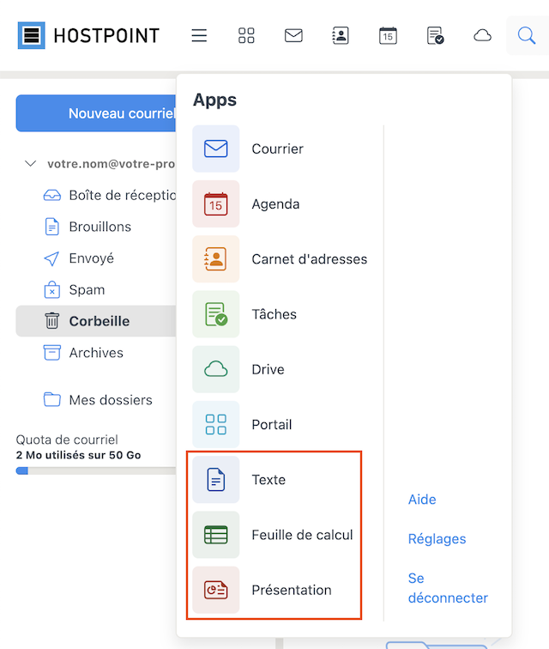Open address book icon in top bar
Image resolution: width=549 pixels, height=649 pixels.
(x=341, y=35)
